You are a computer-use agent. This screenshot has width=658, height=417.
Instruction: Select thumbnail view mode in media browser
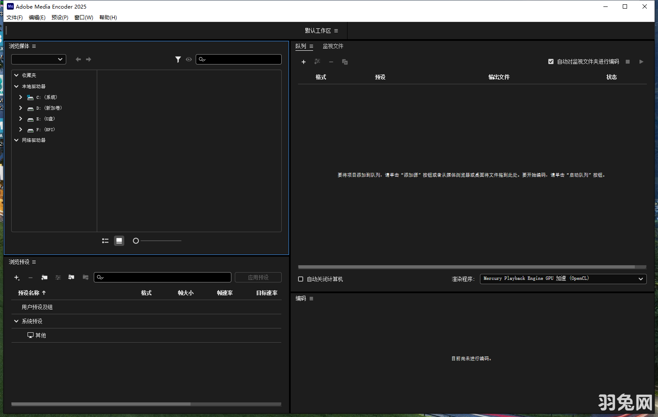tap(119, 241)
